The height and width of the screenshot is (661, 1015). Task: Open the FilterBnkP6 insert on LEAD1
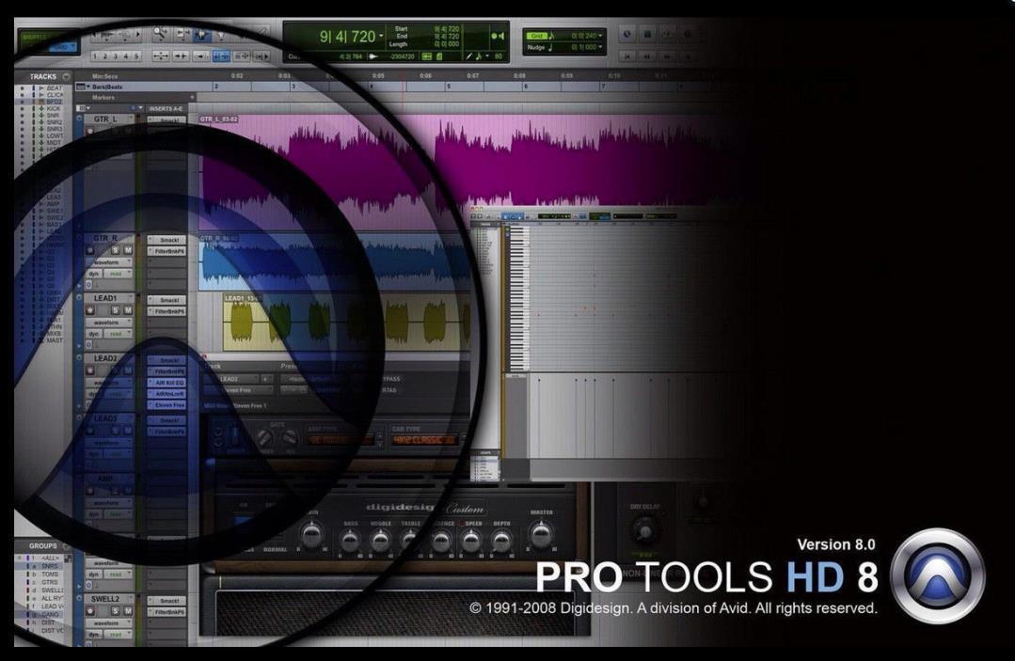pos(167,312)
